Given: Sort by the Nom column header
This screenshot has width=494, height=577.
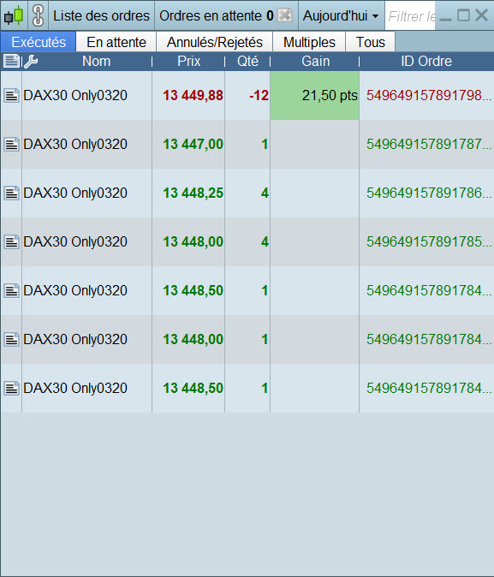Looking at the screenshot, I should (96, 61).
